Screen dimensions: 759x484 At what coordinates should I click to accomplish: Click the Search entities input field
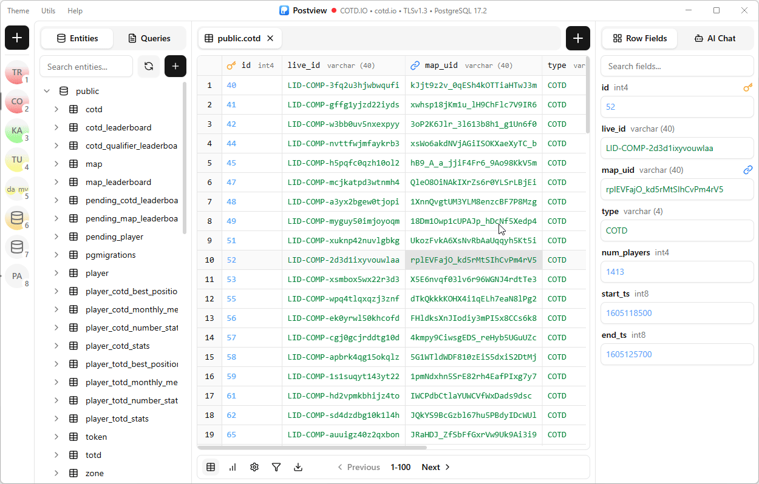[86, 67]
